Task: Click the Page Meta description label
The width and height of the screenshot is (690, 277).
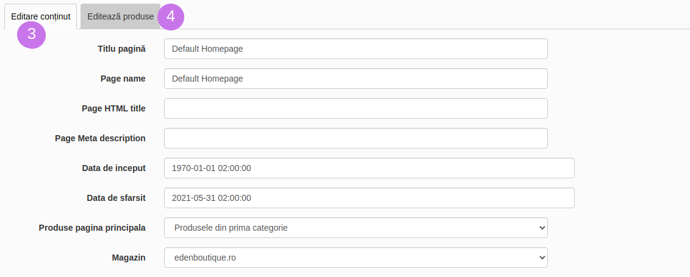Action: pyautogui.click(x=100, y=138)
